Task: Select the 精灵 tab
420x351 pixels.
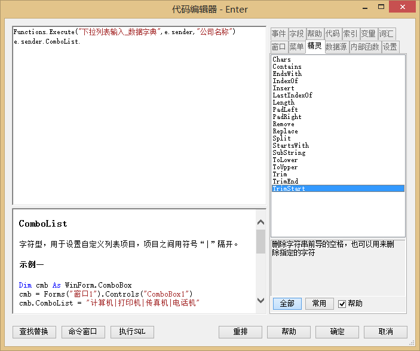Action: pos(315,46)
